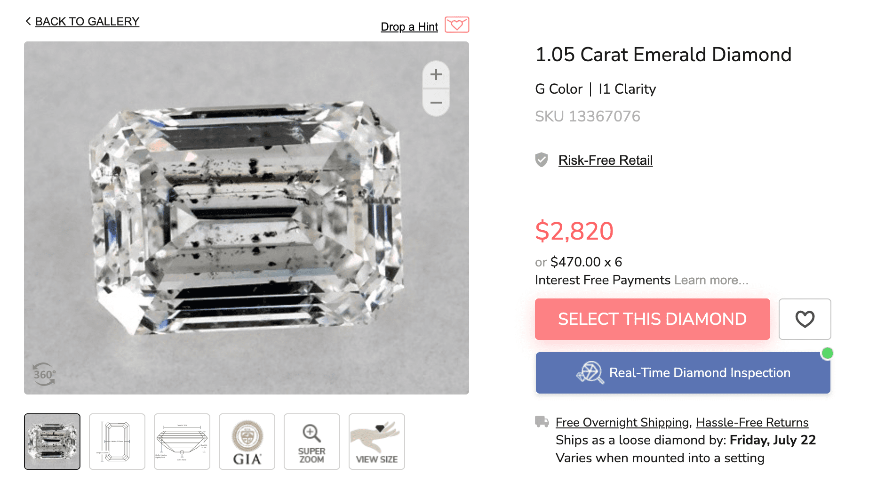
Task: Click the zoom out minus icon
Action: click(x=436, y=102)
